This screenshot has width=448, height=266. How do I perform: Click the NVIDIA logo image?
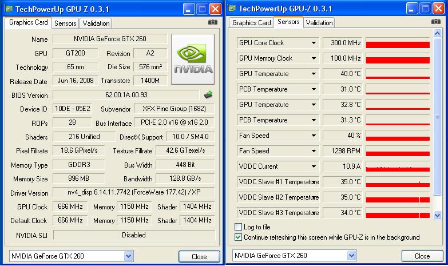193,59
